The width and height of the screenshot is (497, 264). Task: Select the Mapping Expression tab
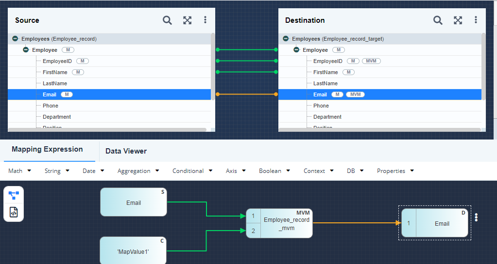(x=47, y=149)
